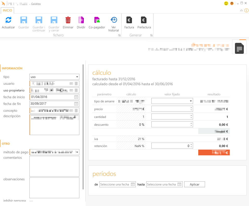Image resolution: width=249 pixels, height=206 pixels.
Task: Click the Actualizar refresh icon
Action: coord(8,20)
